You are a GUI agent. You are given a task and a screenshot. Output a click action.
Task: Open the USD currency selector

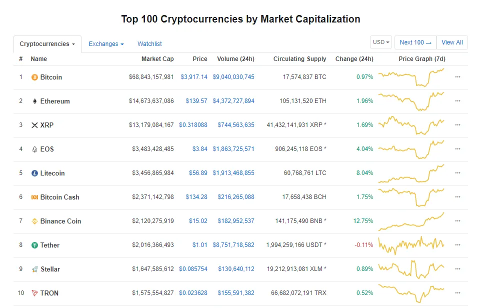pos(381,42)
